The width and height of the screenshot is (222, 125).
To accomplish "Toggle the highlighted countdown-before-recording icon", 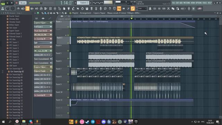I will click(27, 8).
